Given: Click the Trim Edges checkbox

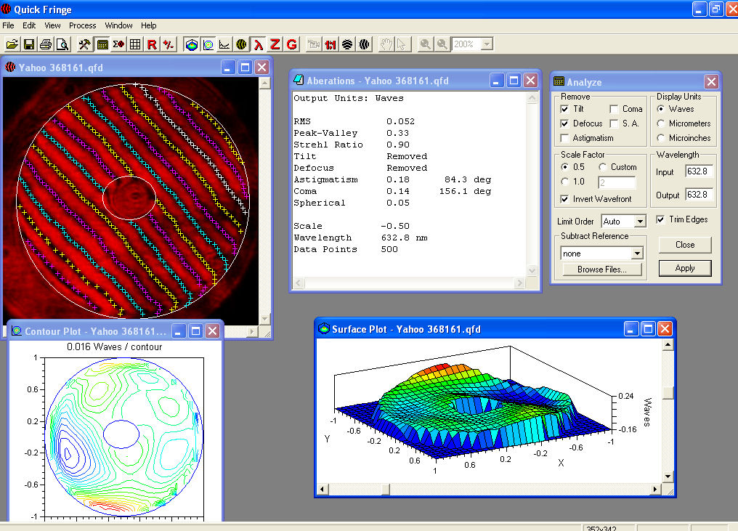Looking at the screenshot, I should click(661, 220).
